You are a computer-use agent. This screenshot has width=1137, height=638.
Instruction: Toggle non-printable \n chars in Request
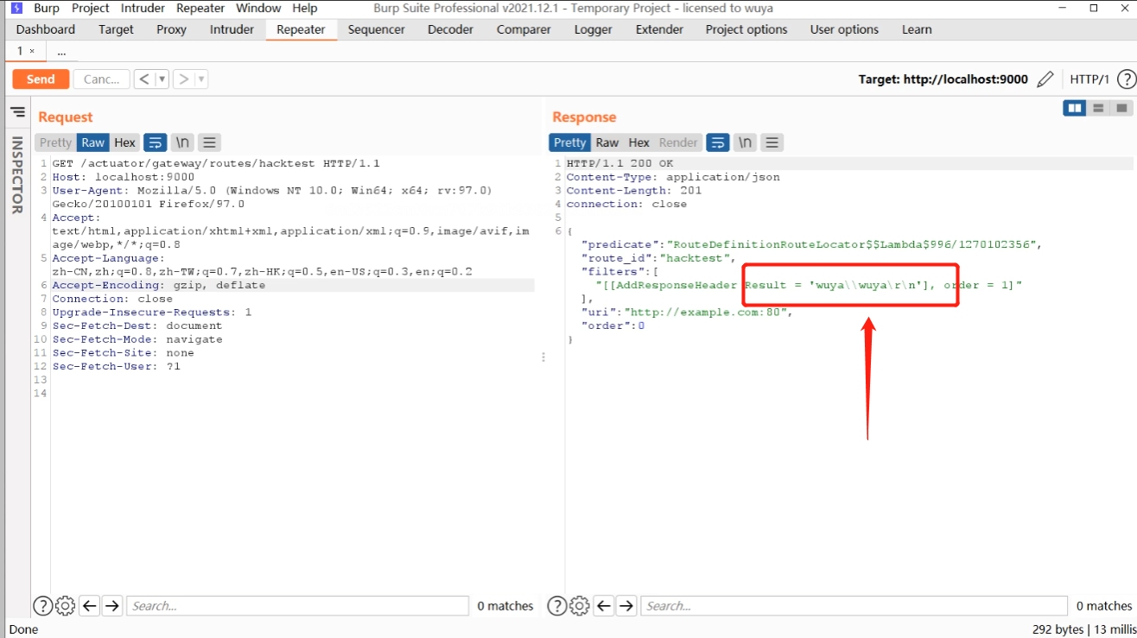point(181,142)
